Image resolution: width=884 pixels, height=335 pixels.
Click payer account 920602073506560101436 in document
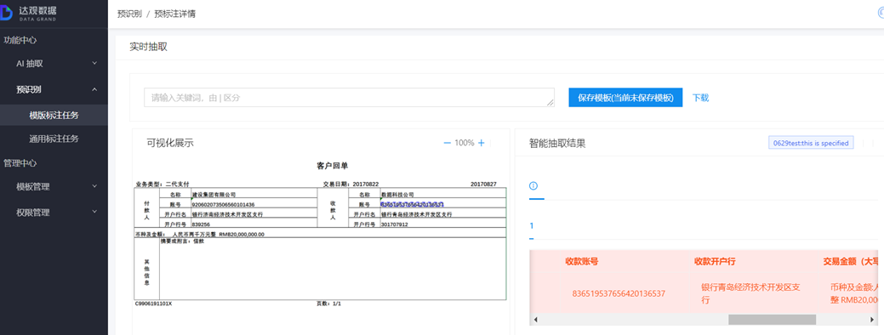tap(223, 204)
